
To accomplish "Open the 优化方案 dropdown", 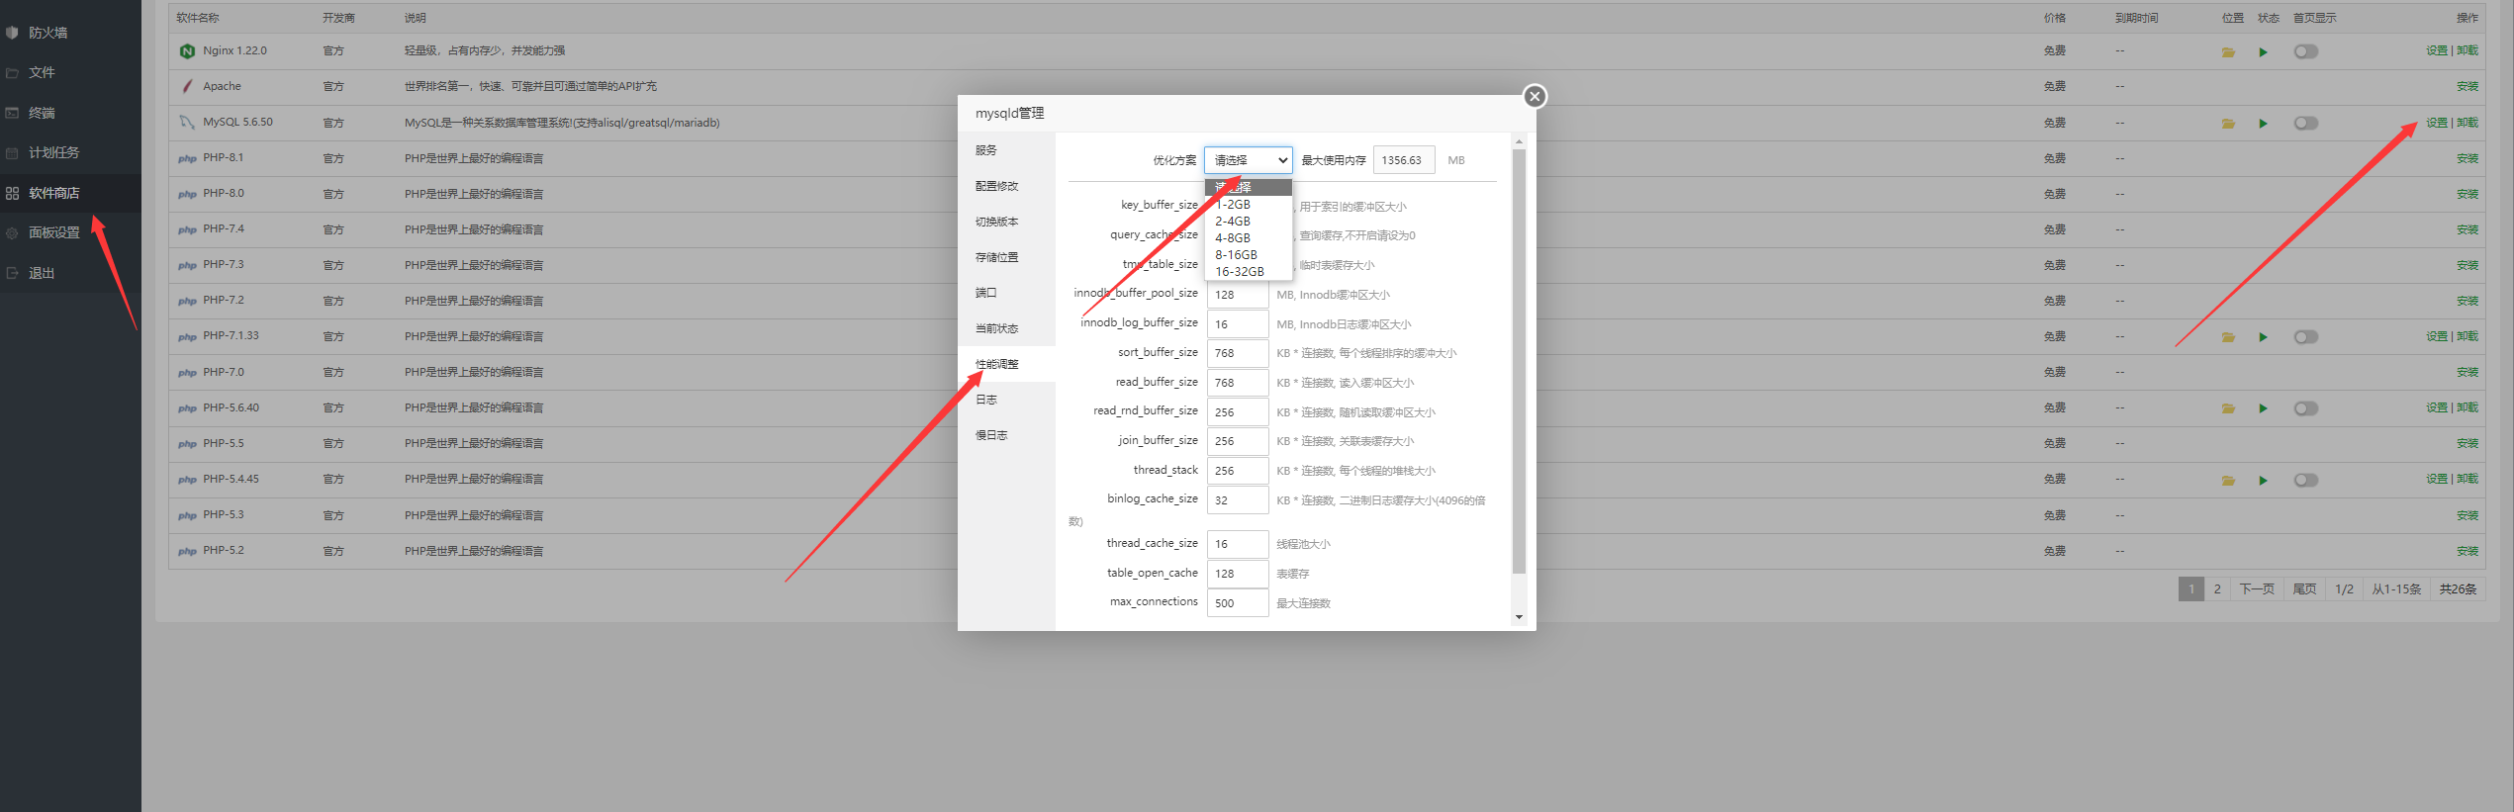I will click(x=1249, y=160).
